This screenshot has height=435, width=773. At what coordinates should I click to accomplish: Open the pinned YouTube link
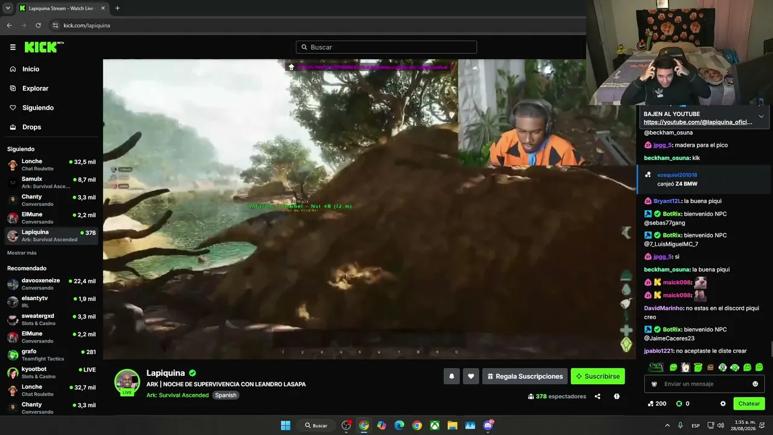tap(698, 122)
